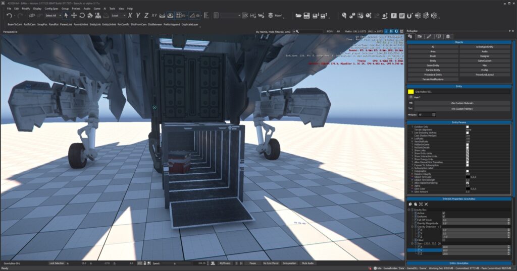The height and width of the screenshot is (271, 517).
Task: Select the Move tool icon
Action: (x=74, y=16)
